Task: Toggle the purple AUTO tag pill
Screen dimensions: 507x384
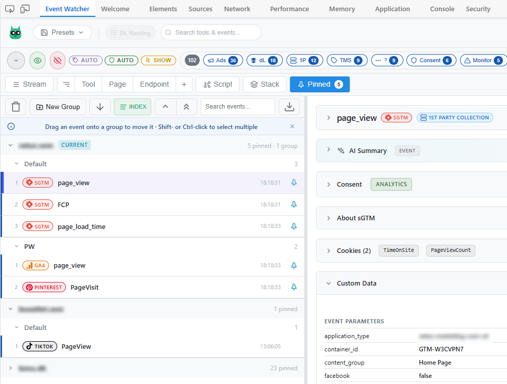Action: (x=85, y=60)
